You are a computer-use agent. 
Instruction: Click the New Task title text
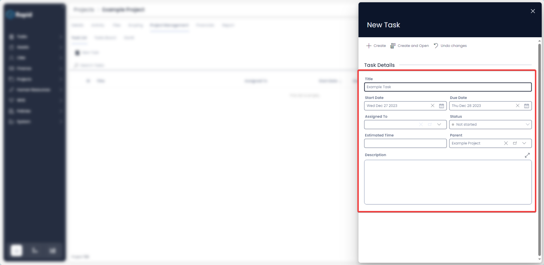(383, 25)
